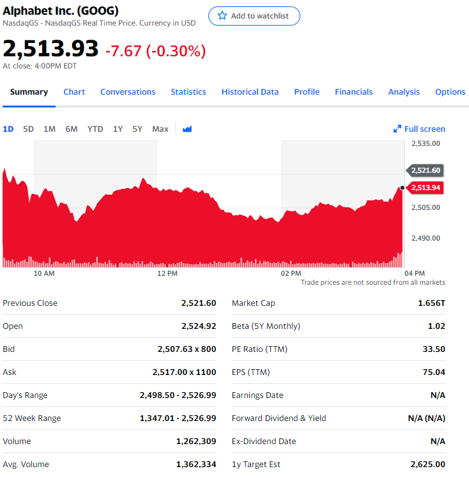
Task: Open the Historical Data tab
Action: pos(250,92)
